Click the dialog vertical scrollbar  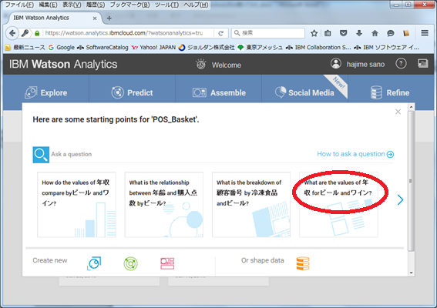[411, 181]
